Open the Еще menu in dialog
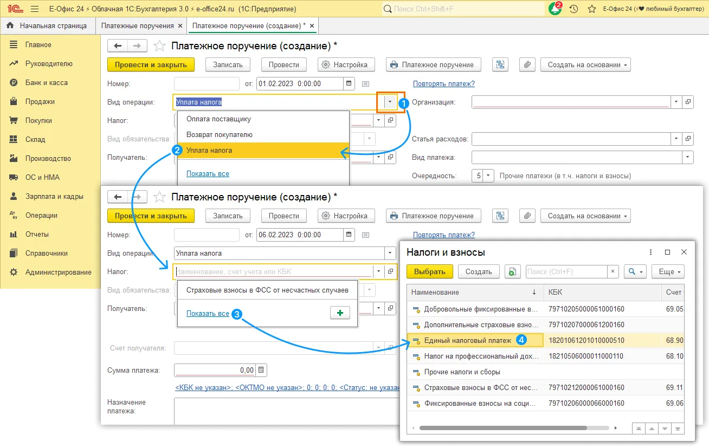 click(x=668, y=271)
